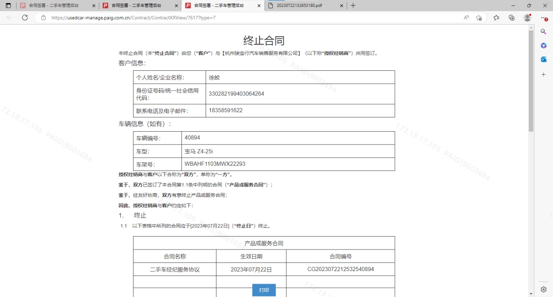This screenshot has height=297, width=553.
Task: Add this page to favorites
Action: coord(479,18)
